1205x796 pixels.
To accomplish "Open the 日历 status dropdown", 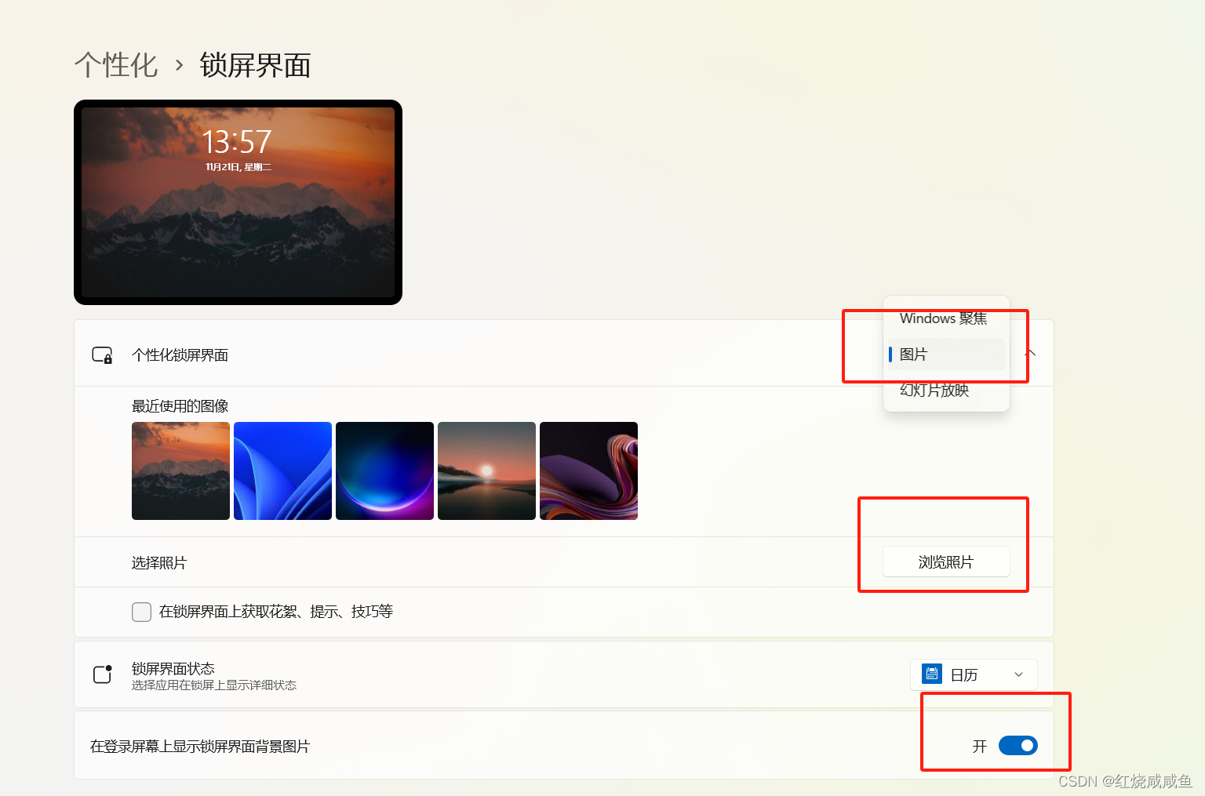I will click(x=974, y=674).
